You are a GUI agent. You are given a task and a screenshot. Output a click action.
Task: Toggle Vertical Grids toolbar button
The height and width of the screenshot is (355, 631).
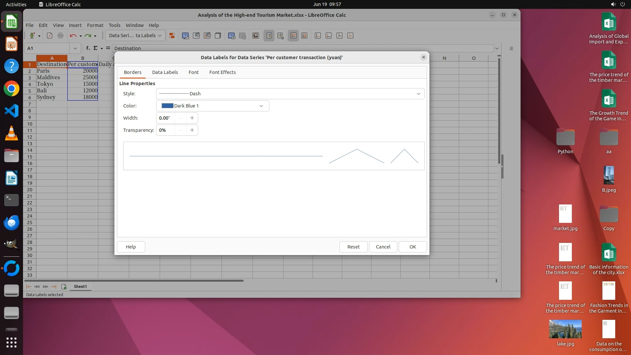click(x=304, y=35)
